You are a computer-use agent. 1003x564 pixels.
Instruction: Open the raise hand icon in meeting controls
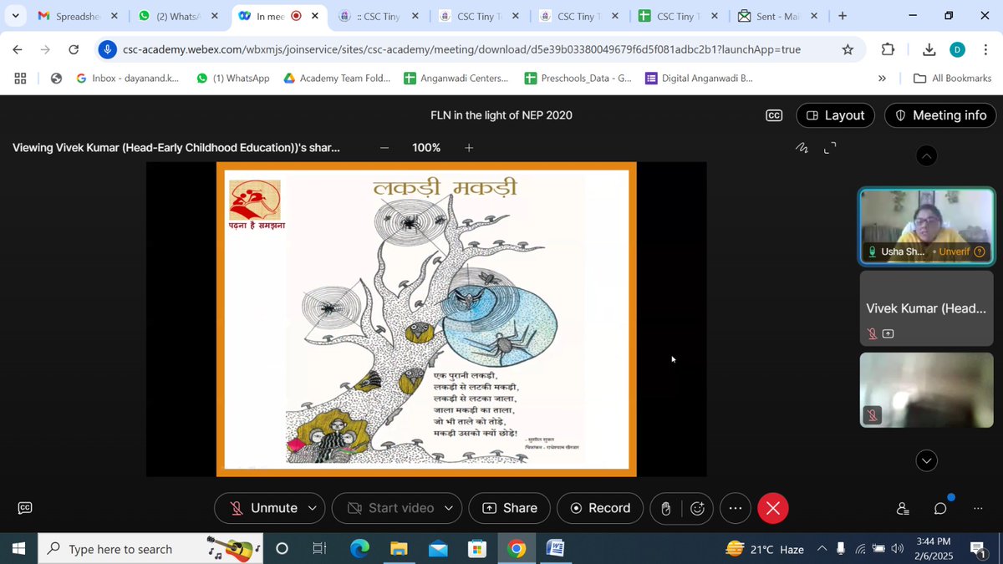click(666, 508)
